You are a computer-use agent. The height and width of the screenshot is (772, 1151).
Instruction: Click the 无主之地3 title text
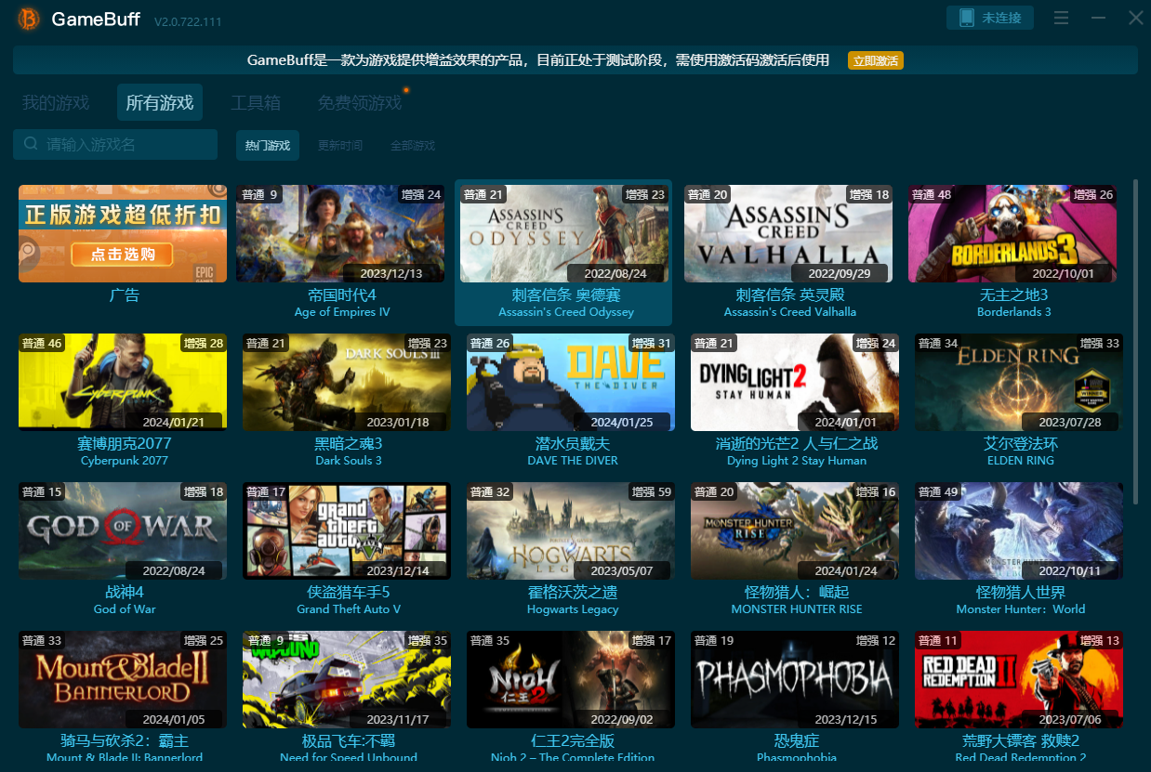[x=1013, y=294]
